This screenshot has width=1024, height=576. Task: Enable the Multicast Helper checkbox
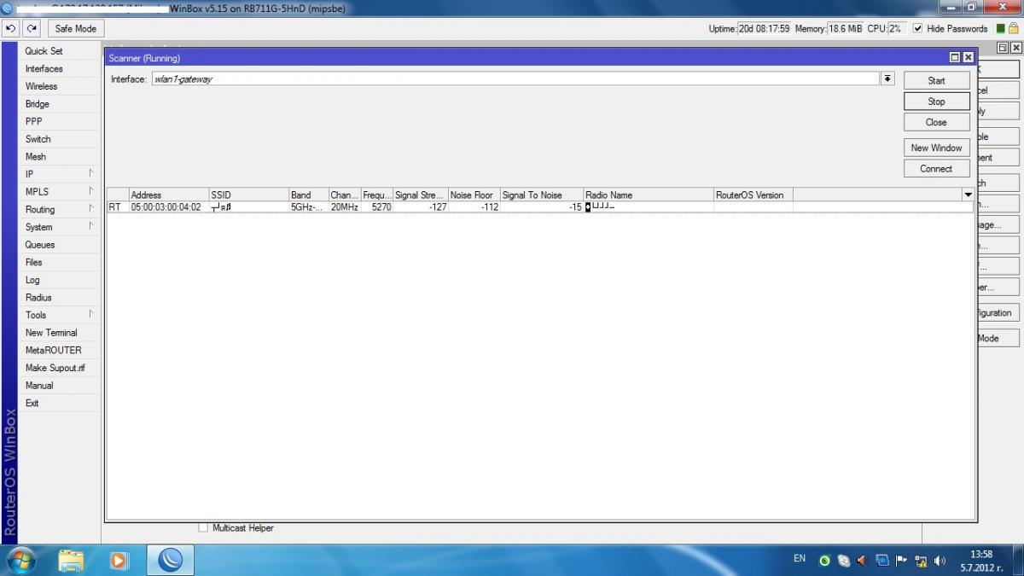point(203,528)
